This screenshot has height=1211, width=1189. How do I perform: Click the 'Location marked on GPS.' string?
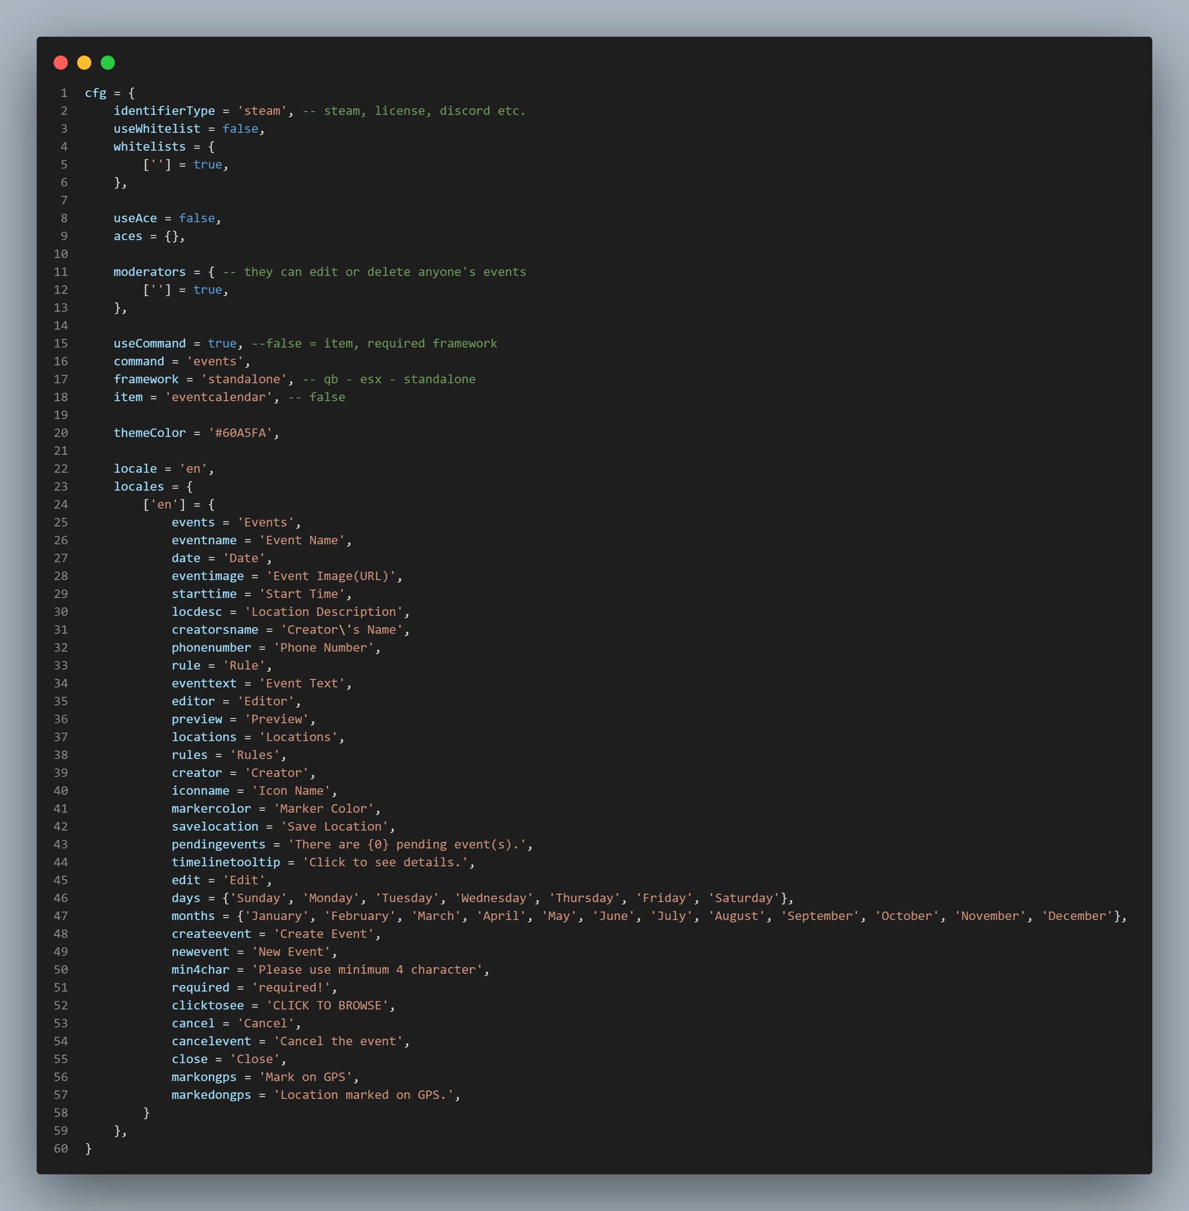[364, 1095]
